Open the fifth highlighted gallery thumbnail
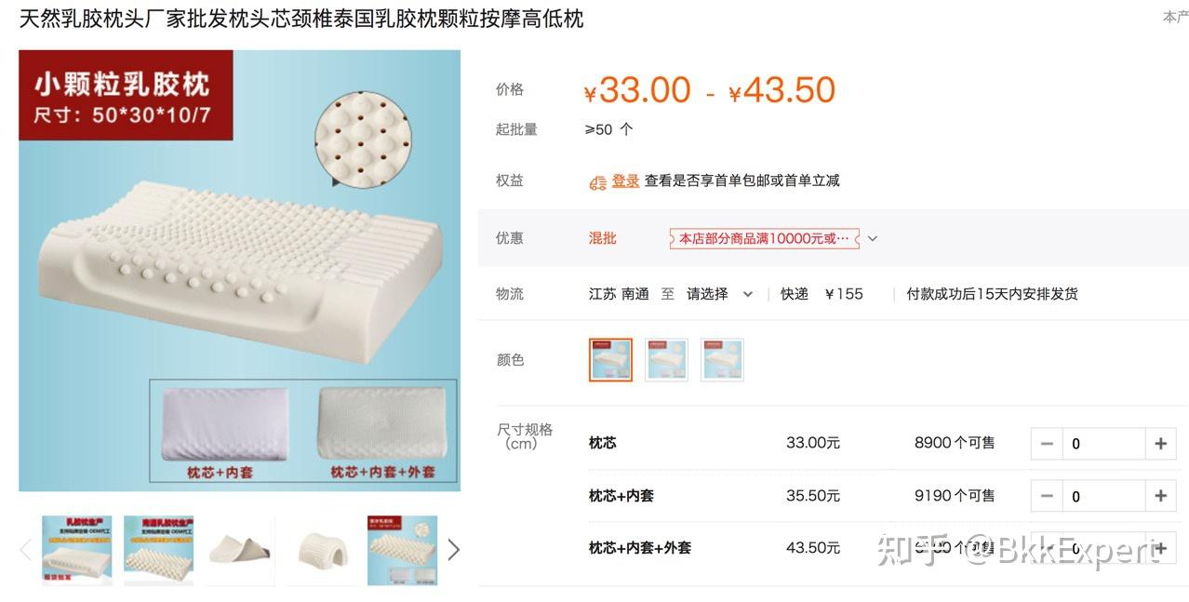 [x=402, y=550]
